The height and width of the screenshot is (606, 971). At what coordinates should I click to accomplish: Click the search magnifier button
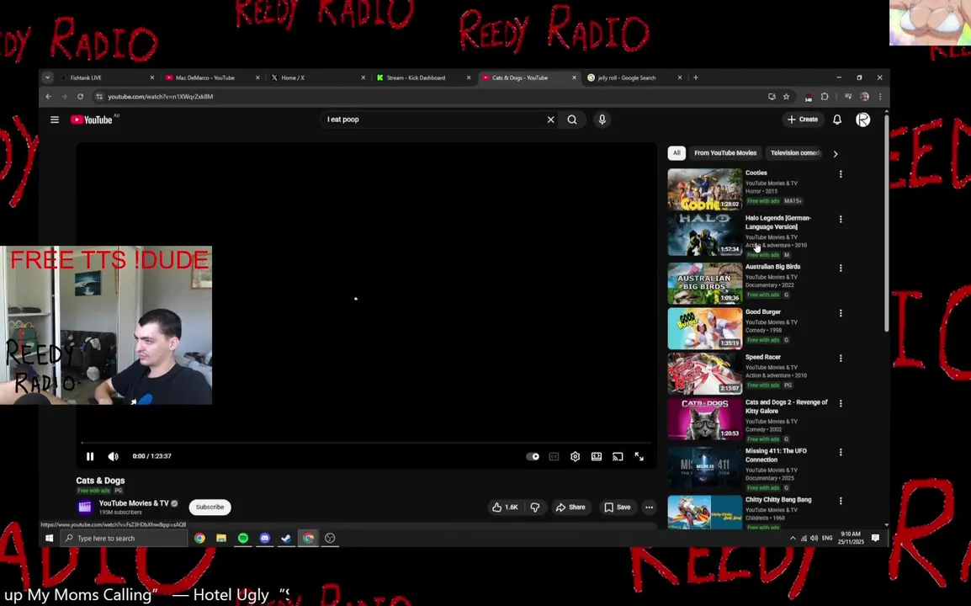572,120
